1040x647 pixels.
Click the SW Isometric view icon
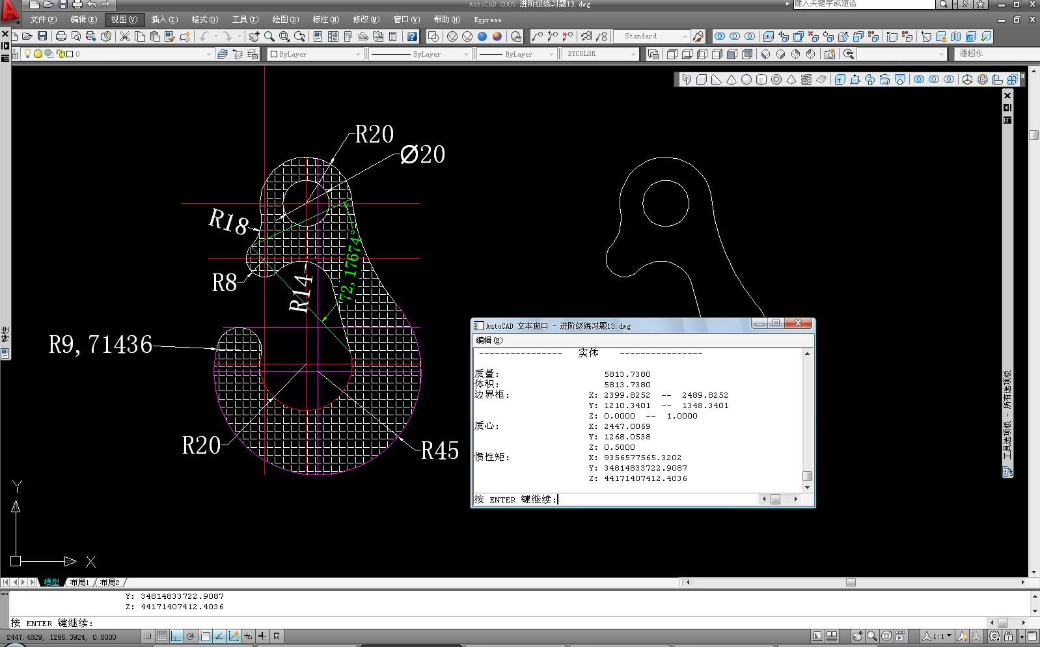click(766, 54)
